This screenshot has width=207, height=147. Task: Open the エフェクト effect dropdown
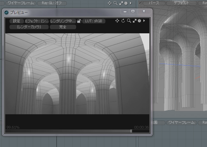[37, 21]
